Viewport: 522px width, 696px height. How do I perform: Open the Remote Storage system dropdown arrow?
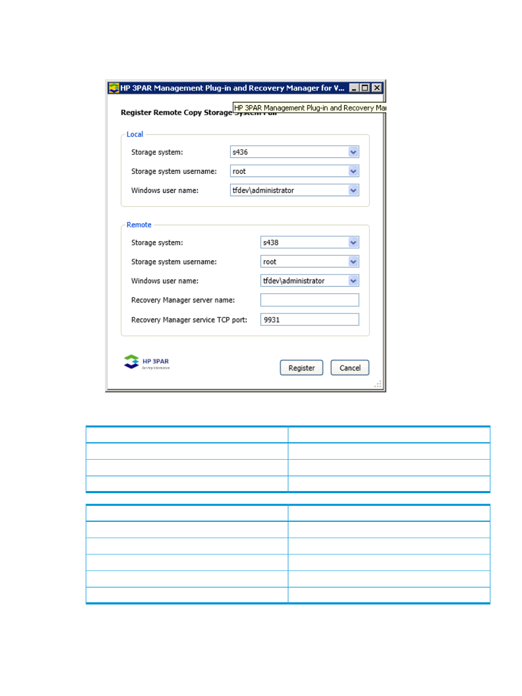(353, 243)
